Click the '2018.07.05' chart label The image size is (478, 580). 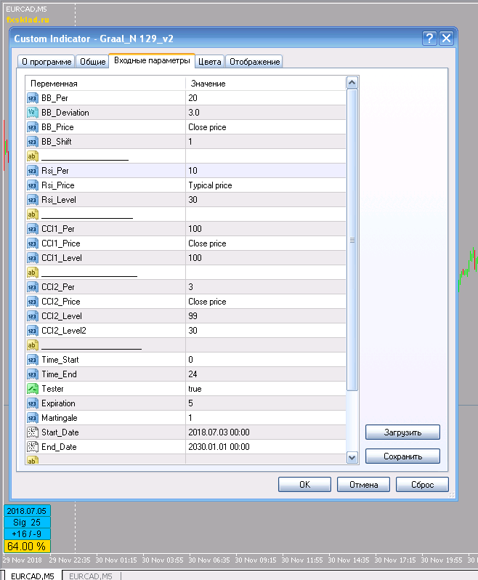point(27,511)
